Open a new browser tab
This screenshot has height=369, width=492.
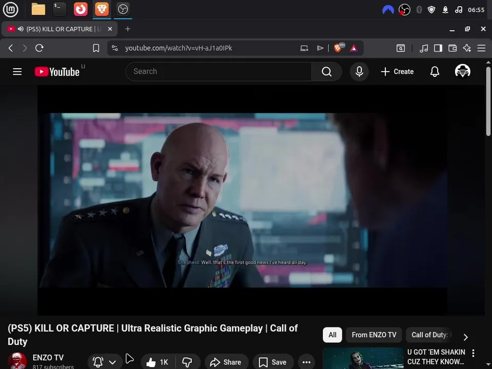coord(128,29)
